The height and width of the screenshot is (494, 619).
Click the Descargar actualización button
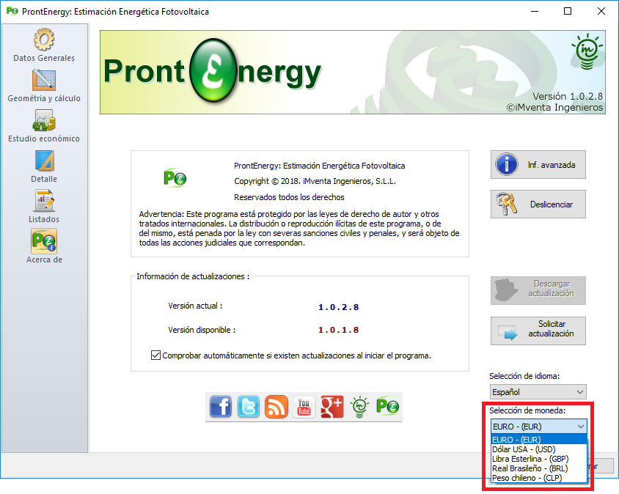click(x=538, y=290)
